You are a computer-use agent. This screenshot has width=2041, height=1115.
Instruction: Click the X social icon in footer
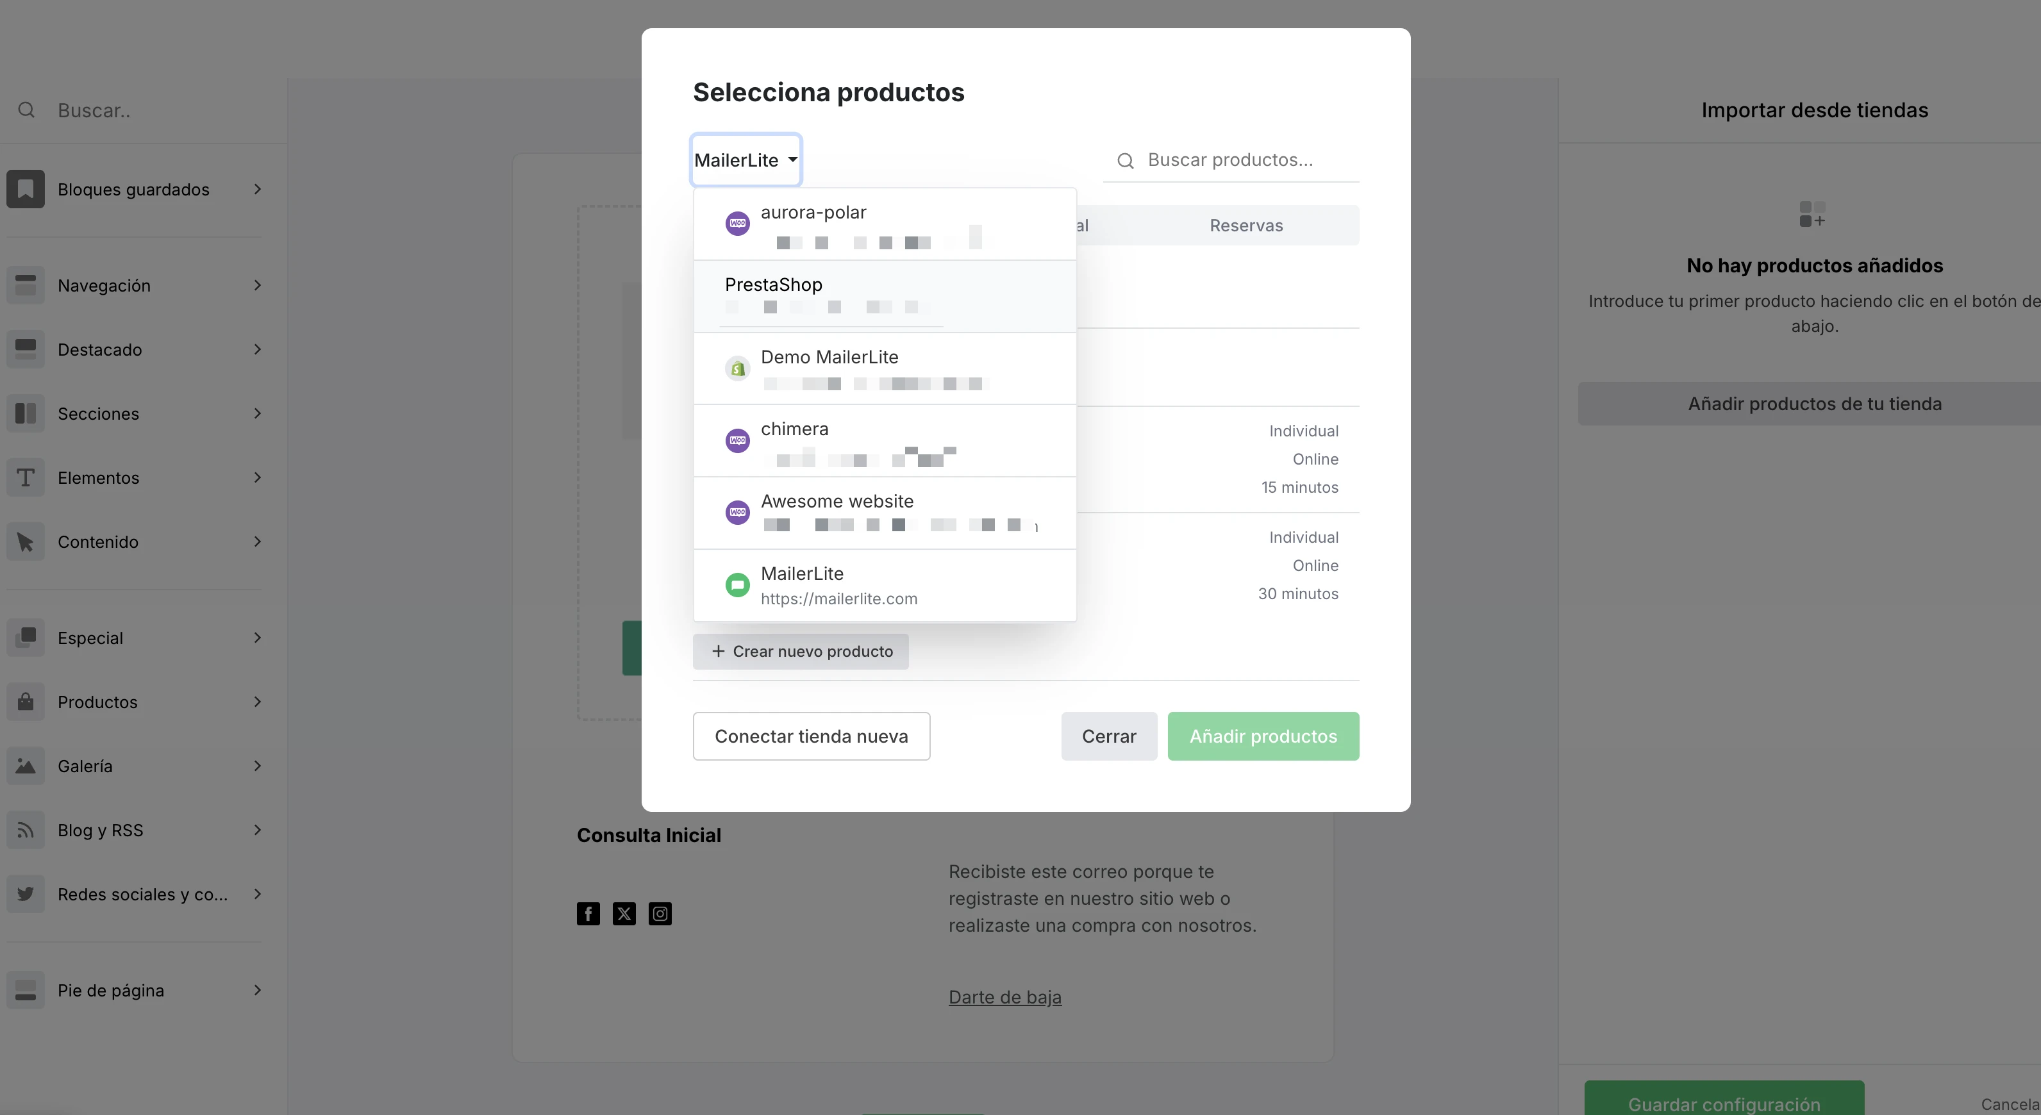click(624, 914)
